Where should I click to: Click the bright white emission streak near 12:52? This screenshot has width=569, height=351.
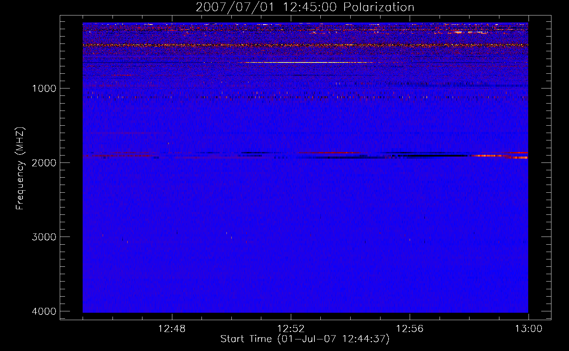click(306, 62)
